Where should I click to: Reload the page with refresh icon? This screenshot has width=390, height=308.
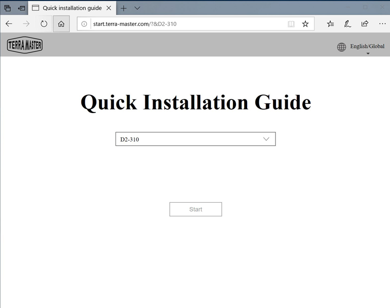[44, 24]
